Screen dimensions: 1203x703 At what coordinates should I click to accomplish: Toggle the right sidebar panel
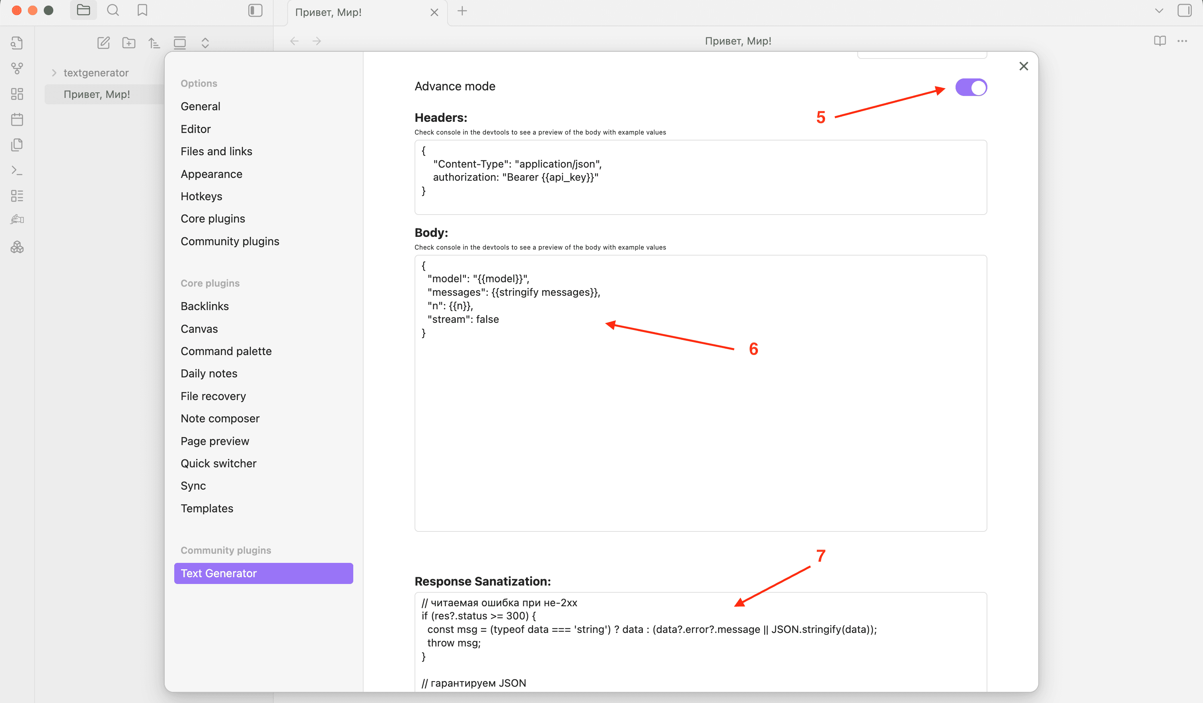(1184, 10)
